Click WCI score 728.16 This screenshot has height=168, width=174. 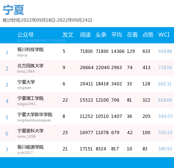click(165, 67)
